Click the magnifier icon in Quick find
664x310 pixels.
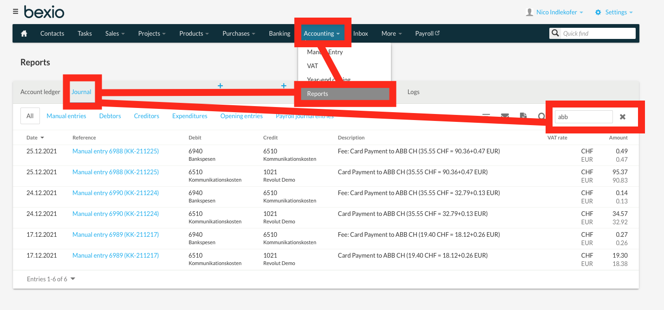point(555,33)
